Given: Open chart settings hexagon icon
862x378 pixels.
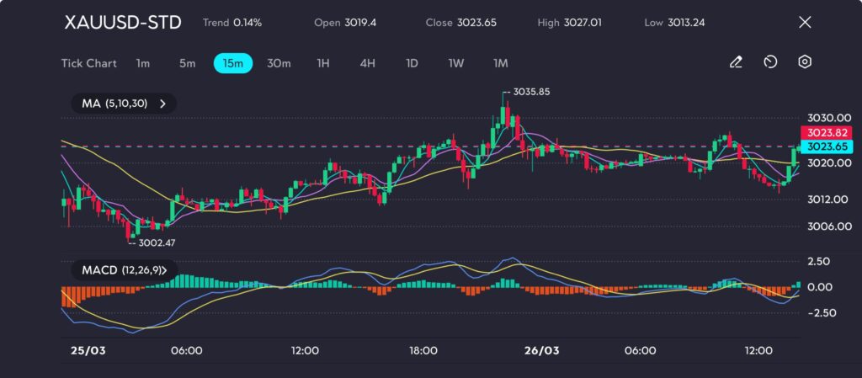Looking at the screenshot, I should pyautogui.click(x=805, y=62).
